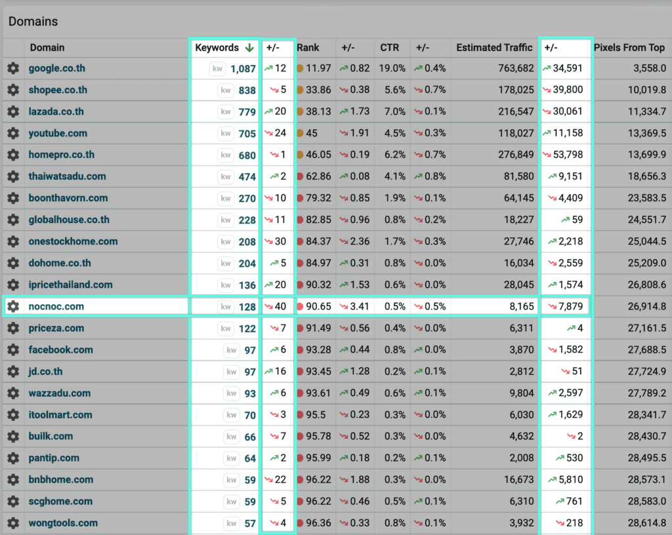The width and height of the screenshot is (672, 535).
Task: Click keyword count 1,087 for google.co.th
Action: click(243, 68)
